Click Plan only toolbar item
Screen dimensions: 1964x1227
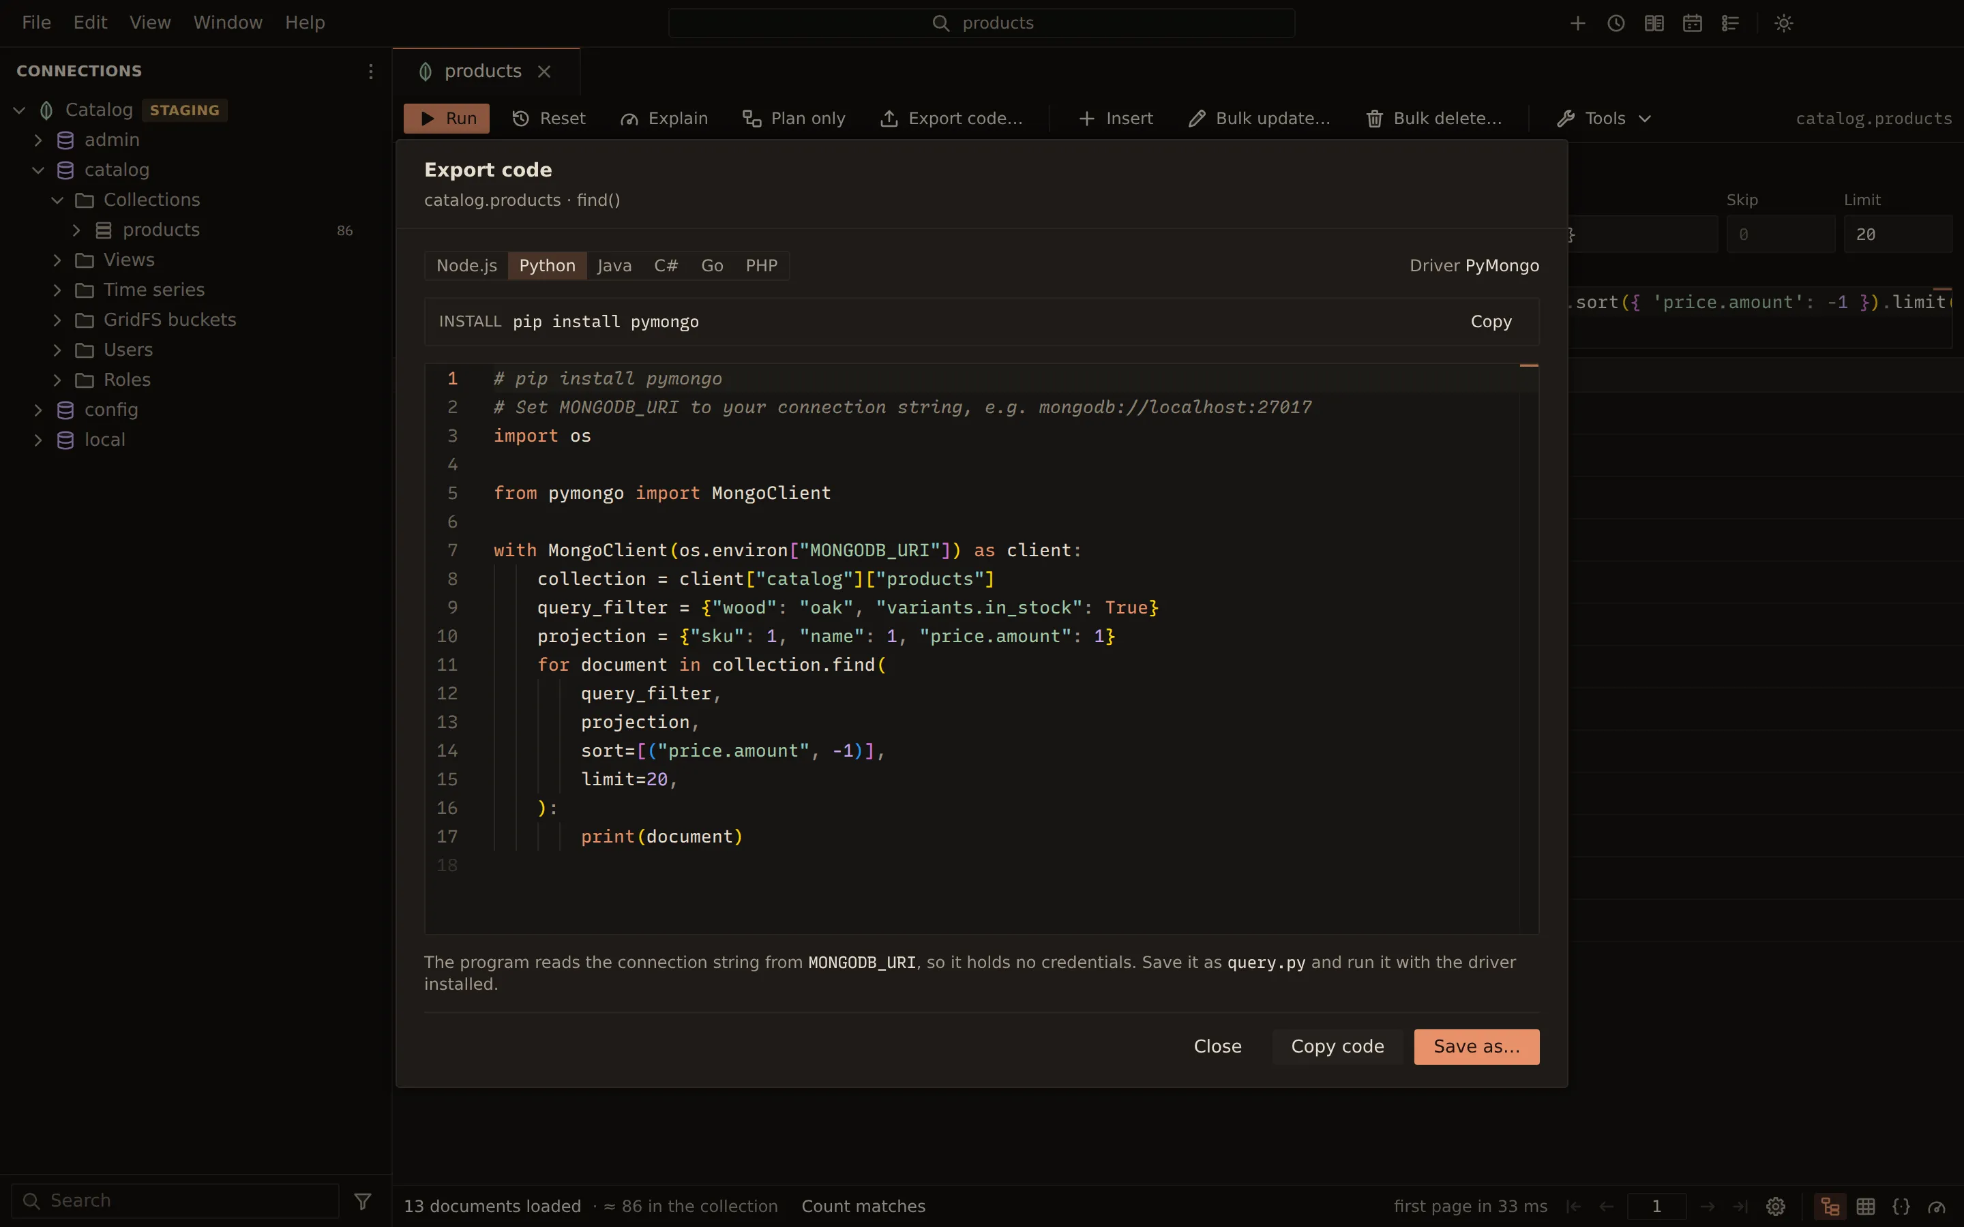coord(794,119)
